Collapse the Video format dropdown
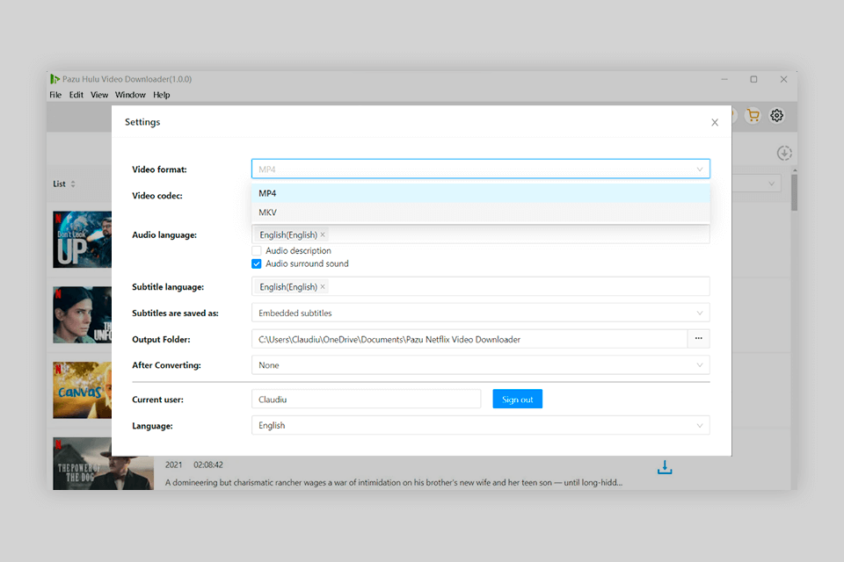Viewport: 844px width, 562px height. click(700, 169)
